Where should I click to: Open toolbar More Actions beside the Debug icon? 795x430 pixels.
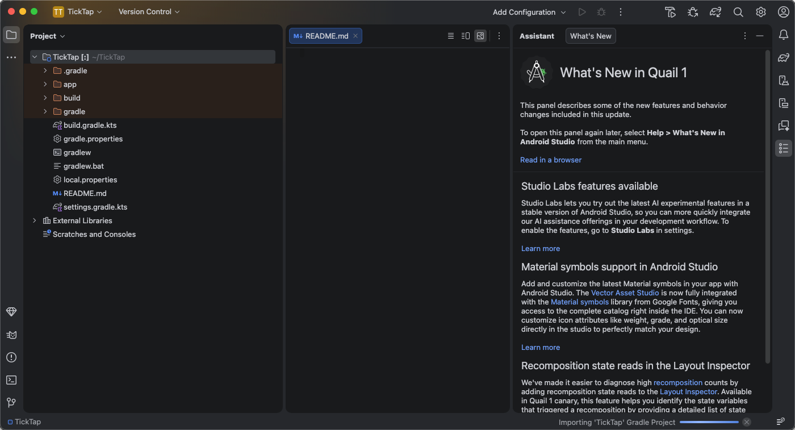pos(621,12)
